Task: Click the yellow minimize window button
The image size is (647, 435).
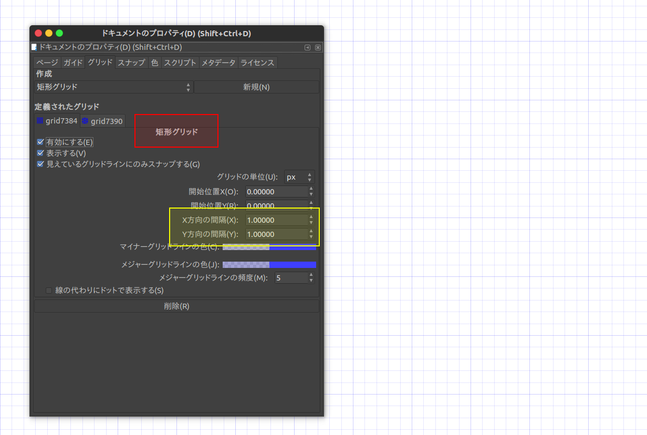Action: [49, 33]
